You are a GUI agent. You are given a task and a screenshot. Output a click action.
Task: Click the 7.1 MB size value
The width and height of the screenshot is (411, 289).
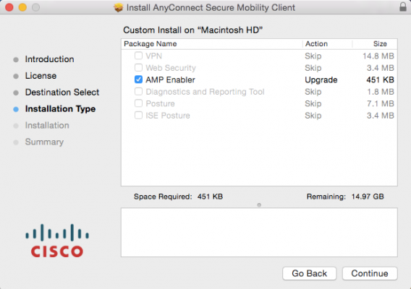click(381, 103)
